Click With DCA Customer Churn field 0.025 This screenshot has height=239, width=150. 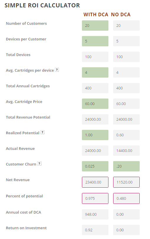[95, 166]
